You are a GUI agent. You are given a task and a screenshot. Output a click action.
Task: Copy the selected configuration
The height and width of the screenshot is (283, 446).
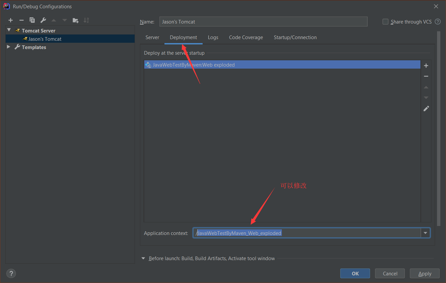pos(32,20)
